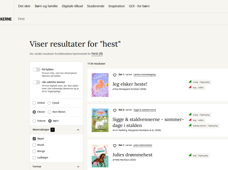Check the Lydbøger checkbox

pos(34,158)
